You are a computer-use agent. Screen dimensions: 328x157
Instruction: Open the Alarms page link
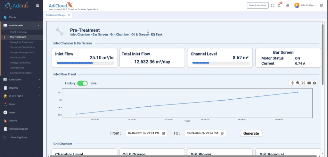(13, 120)
